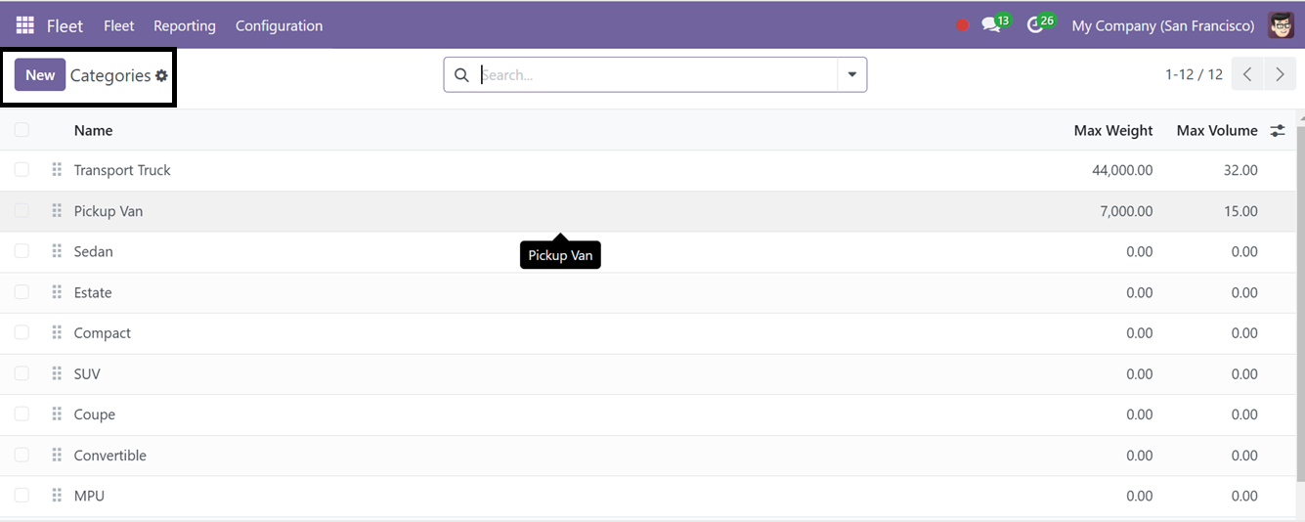Screen dimensions: 1305x522
Task: Open the activities clock icon with badge 26
Action: click(x=1035, y=25)
